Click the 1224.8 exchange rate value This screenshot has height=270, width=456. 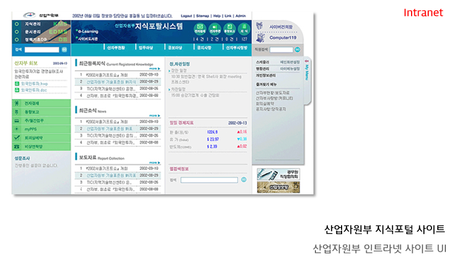click(212, 132)
